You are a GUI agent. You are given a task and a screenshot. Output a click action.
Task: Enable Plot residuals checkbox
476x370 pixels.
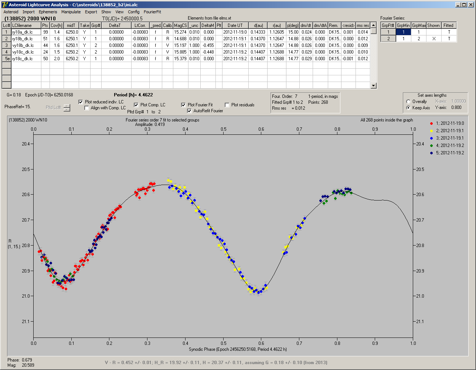(x=227, y=105)
